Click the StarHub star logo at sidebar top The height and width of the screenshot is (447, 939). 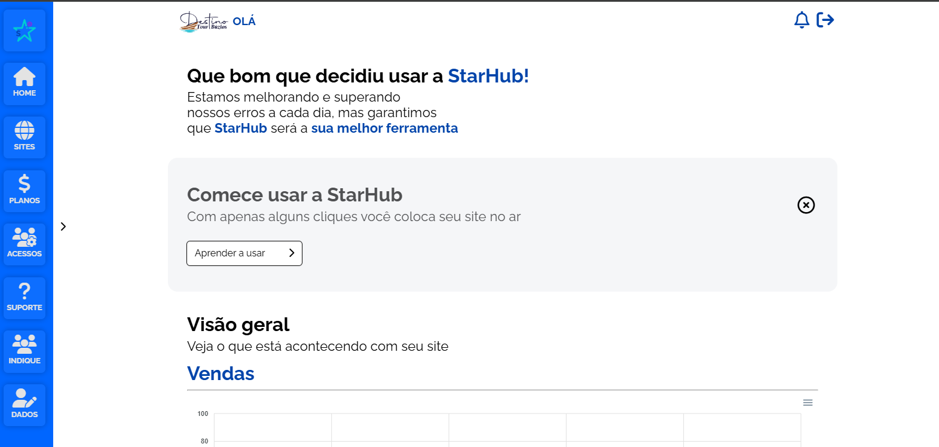[25, 30]
